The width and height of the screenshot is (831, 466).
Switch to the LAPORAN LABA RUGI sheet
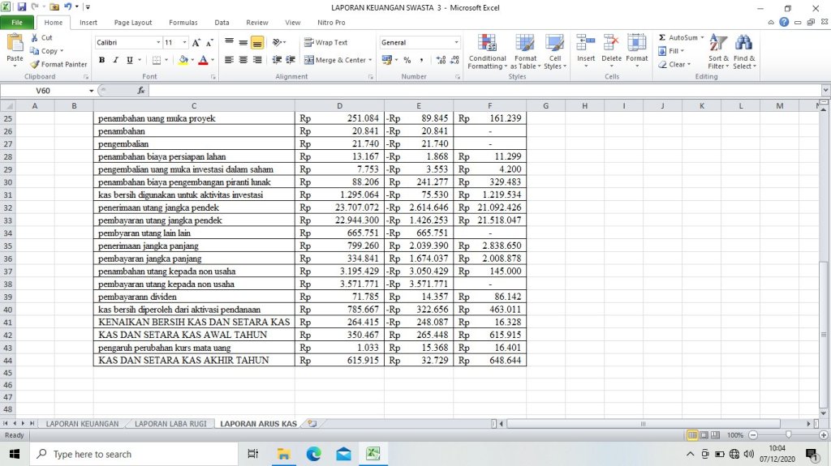[x=169, y=424]
